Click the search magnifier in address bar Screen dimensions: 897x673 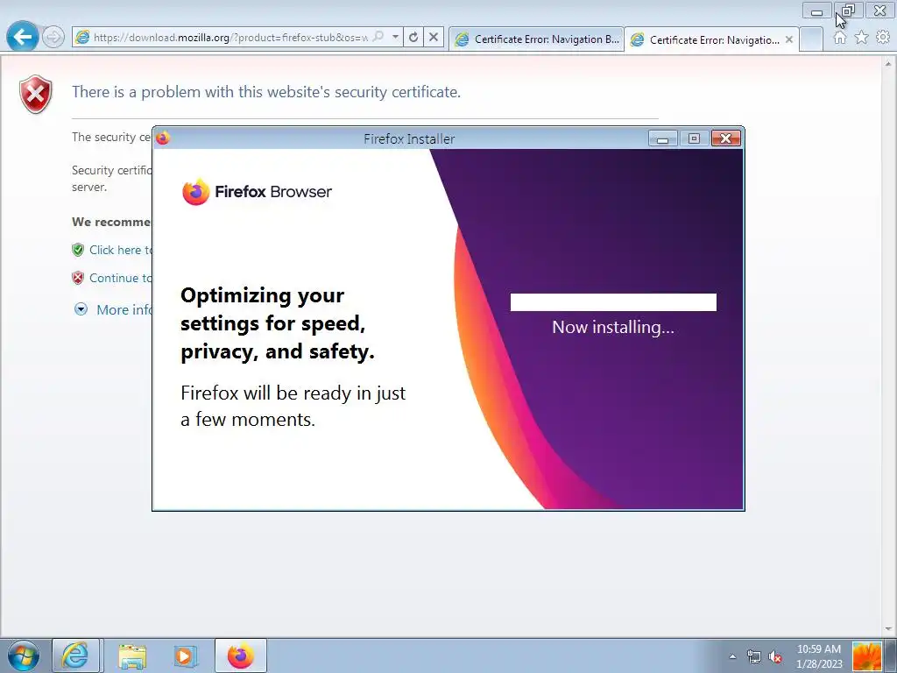(378, 37)
